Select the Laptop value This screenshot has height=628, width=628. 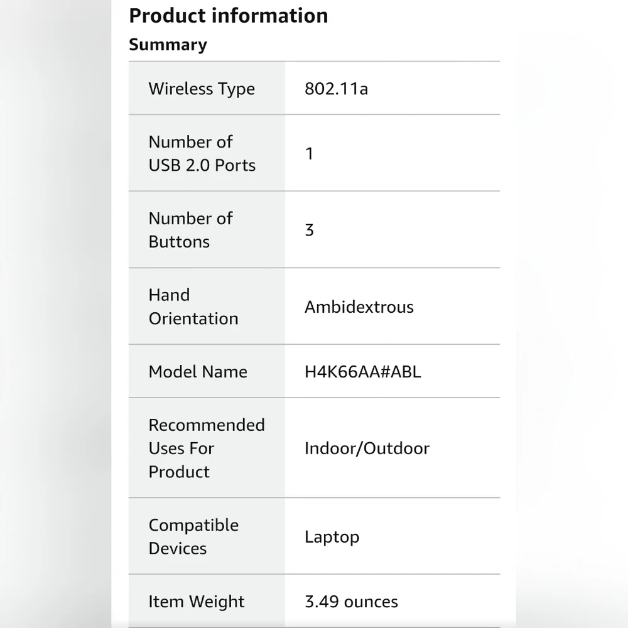[332, 537]
